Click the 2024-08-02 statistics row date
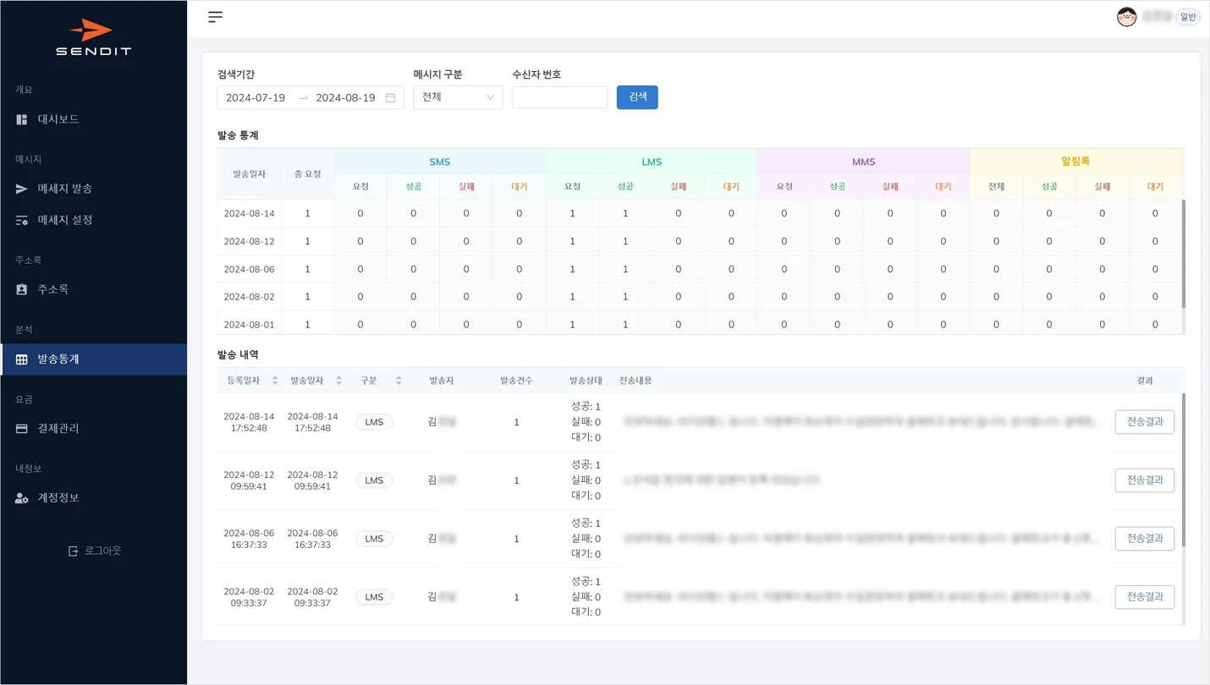1210x685 pixels. click(x=249, y=298)
